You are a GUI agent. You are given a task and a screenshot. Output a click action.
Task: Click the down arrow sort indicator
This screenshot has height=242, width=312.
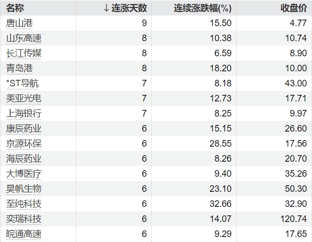pos(106,8)
